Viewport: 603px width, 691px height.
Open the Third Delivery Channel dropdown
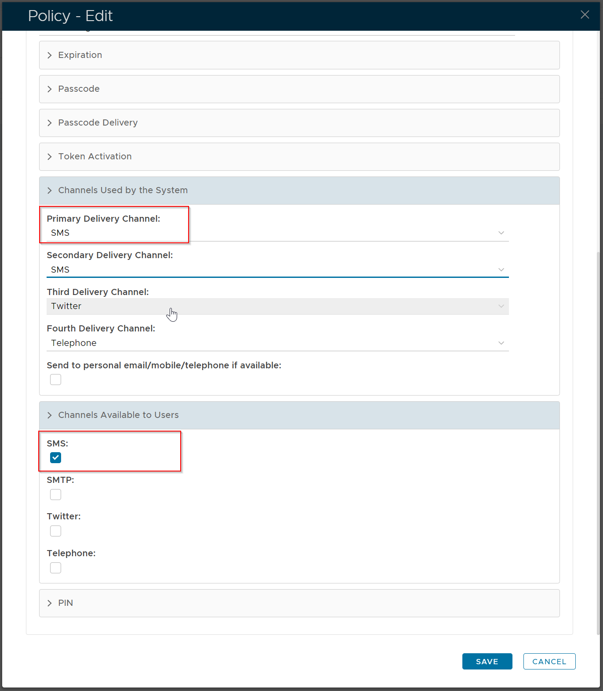[501, 306]
